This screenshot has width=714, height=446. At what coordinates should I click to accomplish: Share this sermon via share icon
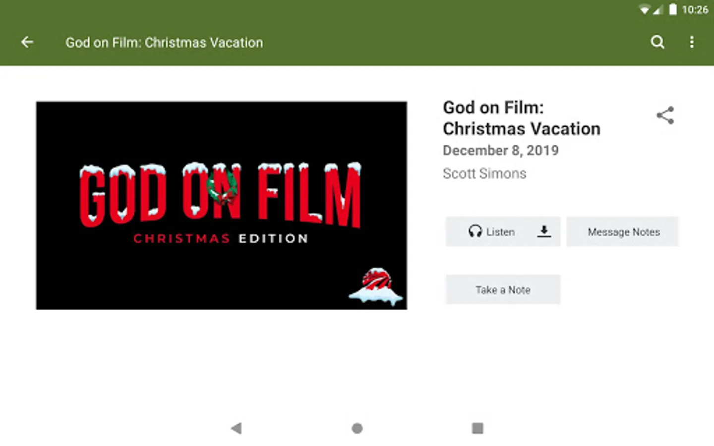point(665,115)
